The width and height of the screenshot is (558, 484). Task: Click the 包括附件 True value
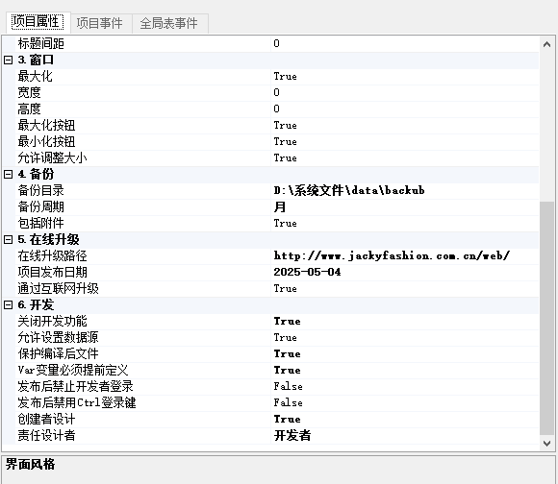point(286,224)
